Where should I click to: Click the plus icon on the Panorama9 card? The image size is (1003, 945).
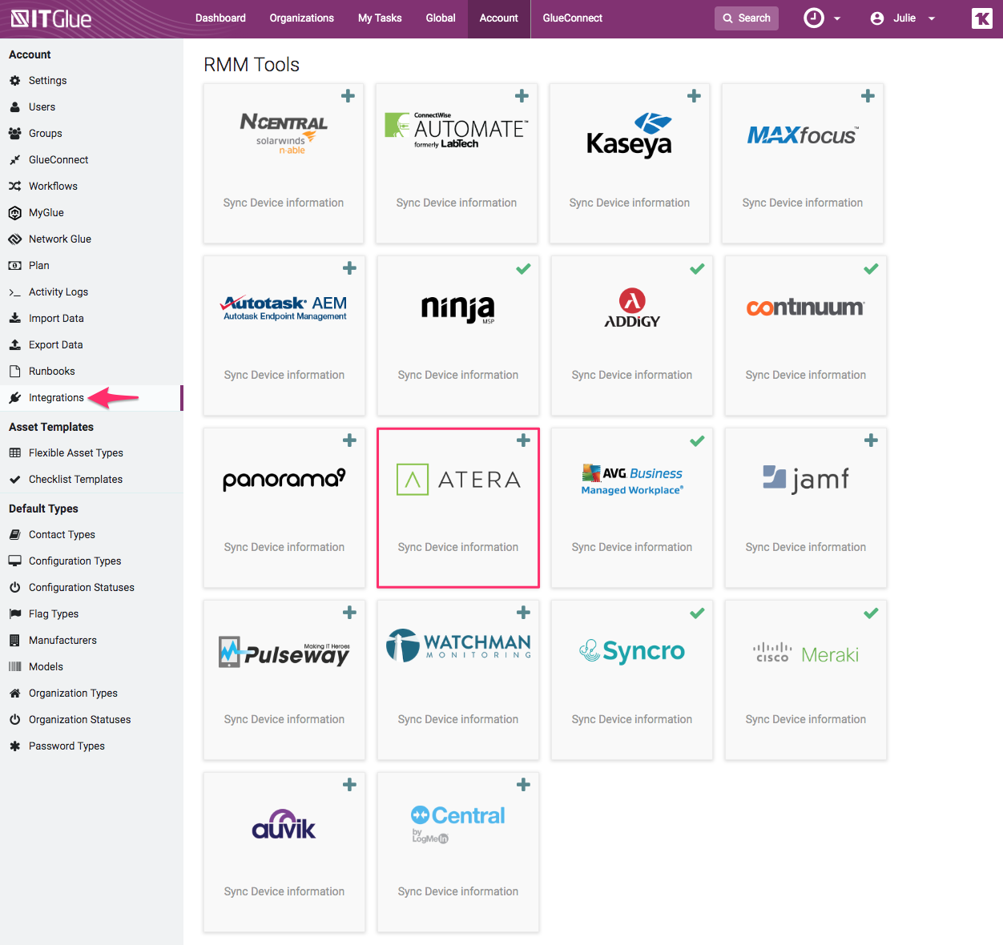[x=349, y=440]
